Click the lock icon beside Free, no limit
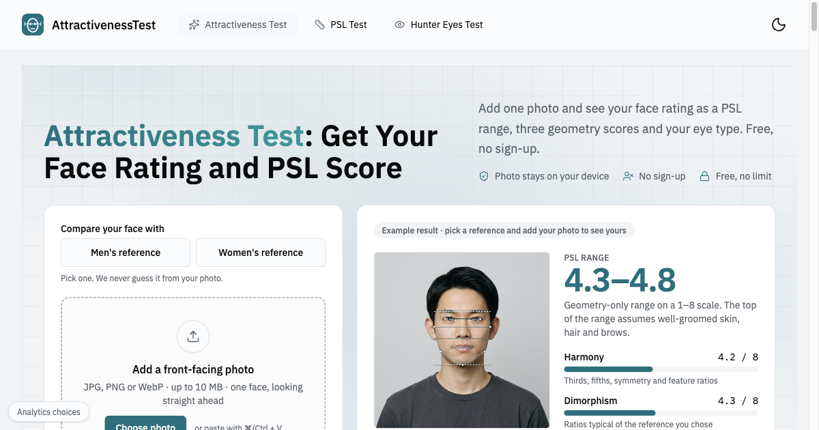Viewport: 819px width, 430px height. point(704,176)
